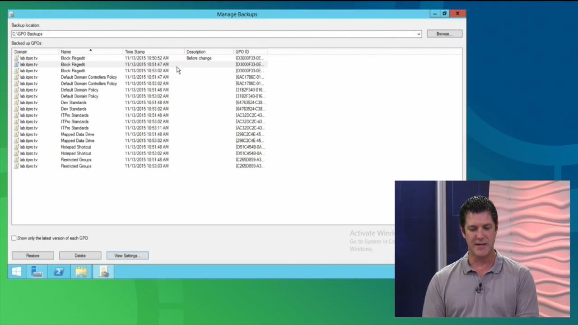
Task: Click timestamp 10:53:02 AM of Notepad Shortcut
Action: click(147, 153)
